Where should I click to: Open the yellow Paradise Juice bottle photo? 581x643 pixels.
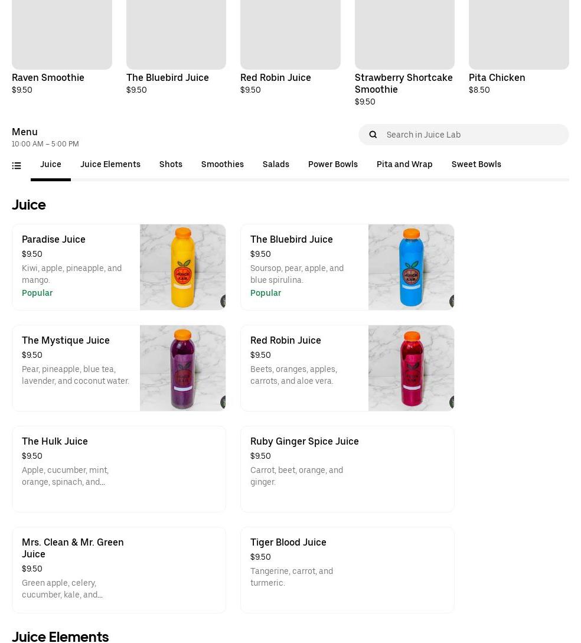[x=182, y=266]
